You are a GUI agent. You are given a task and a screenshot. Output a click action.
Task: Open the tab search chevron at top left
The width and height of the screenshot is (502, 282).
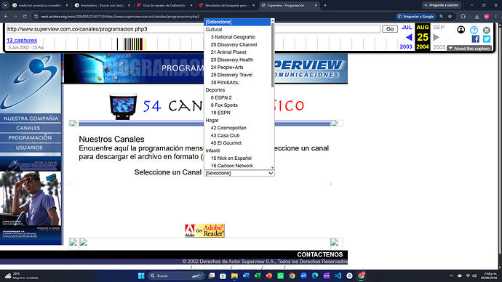click(5, 5)
